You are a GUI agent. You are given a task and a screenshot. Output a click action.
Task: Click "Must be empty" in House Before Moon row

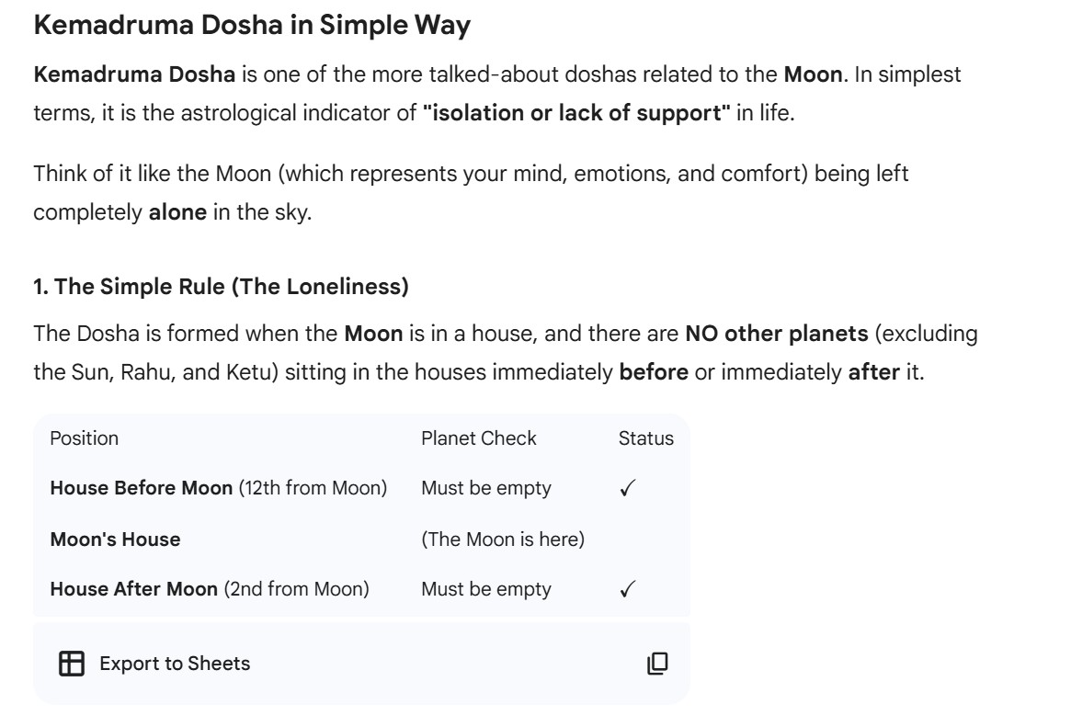[x=485, y=489]
